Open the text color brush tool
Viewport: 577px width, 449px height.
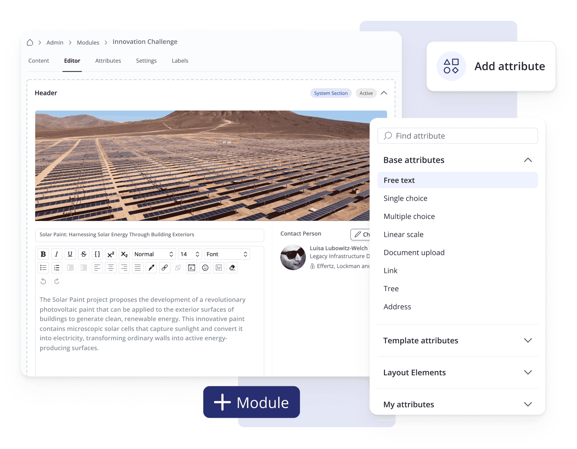tap(151, 268)
